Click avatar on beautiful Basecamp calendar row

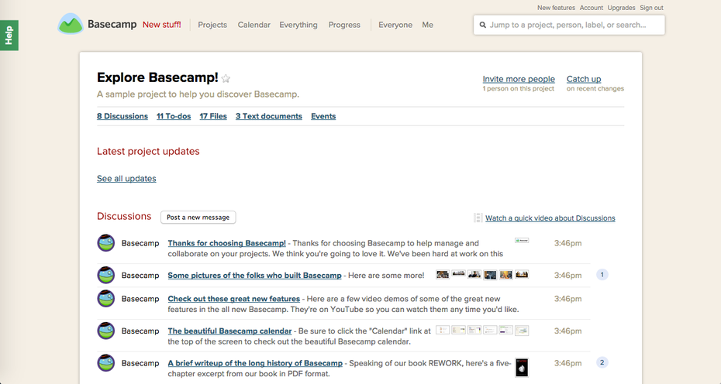click(x=105, y=331)
